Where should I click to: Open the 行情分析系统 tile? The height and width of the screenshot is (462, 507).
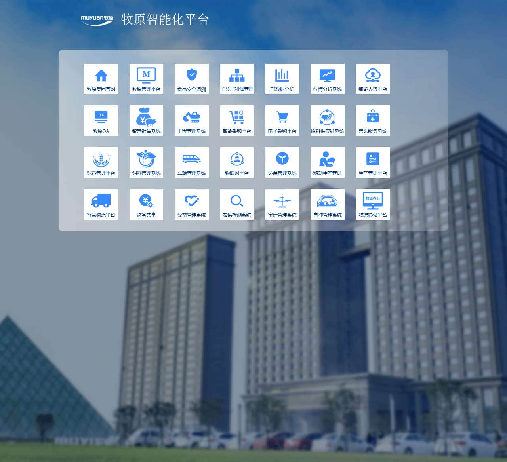pyautogui.click(x=328, y=79)
